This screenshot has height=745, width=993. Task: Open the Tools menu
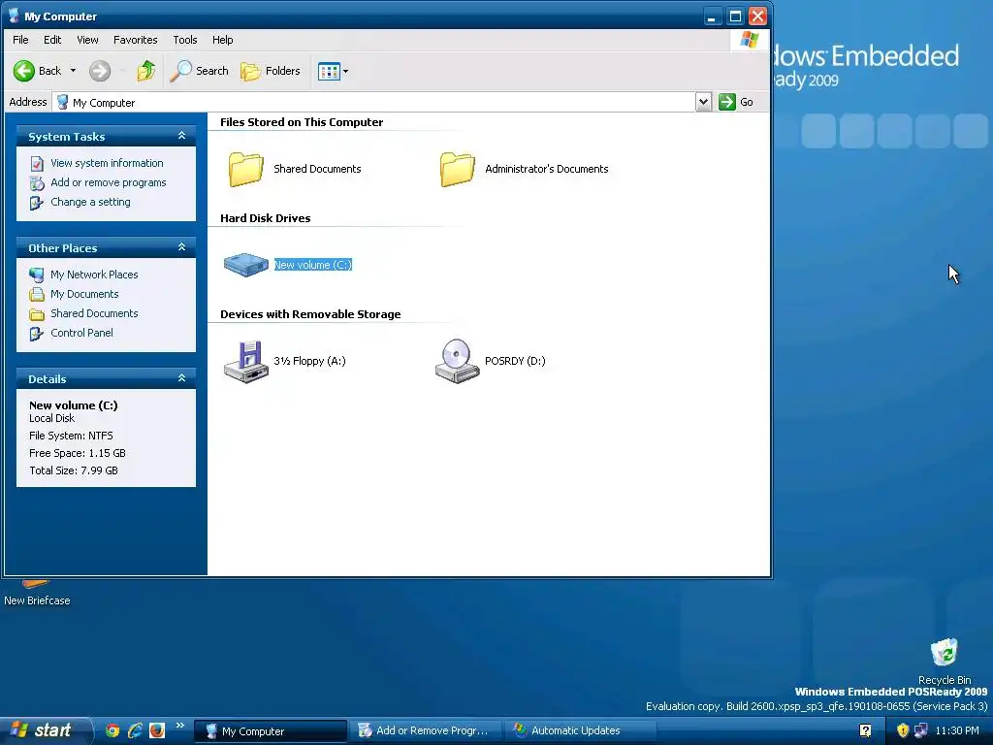(185, 40)
